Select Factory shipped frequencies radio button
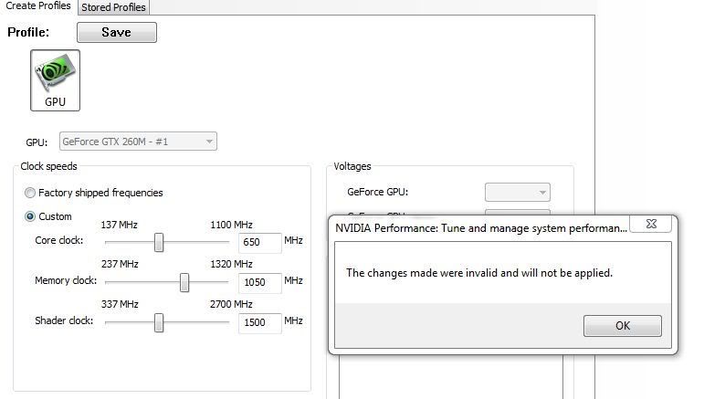Screen dimensions: 704x399 coord(30,193)
